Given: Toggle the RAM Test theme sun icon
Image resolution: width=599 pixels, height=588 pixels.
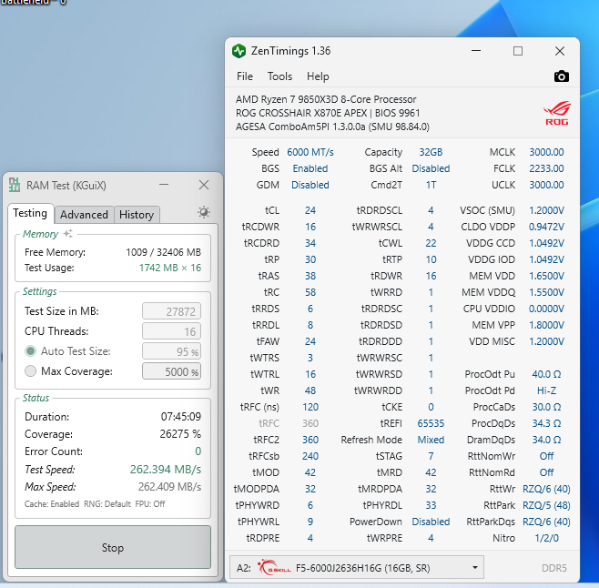Looking at the screenshot, I should coord(204,212).
